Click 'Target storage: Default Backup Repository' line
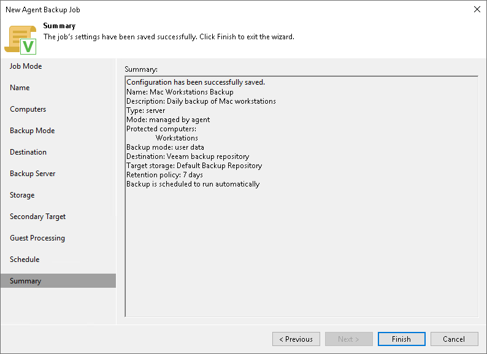487x354 pixels. 194,166
